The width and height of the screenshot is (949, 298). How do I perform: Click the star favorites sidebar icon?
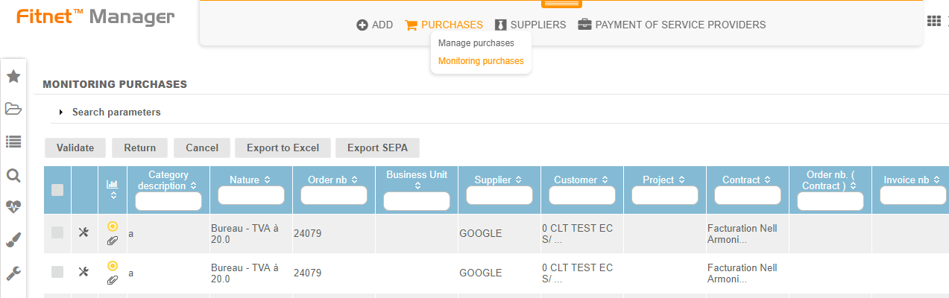coord(13,76)
